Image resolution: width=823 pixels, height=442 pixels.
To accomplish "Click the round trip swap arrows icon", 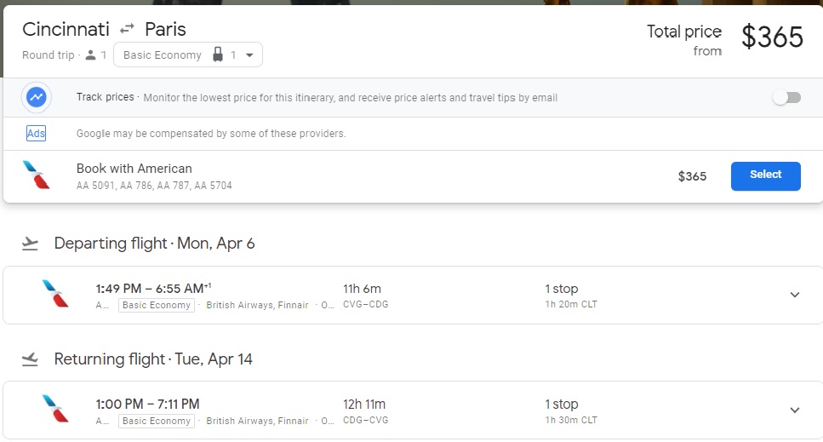I will (127, 30).
